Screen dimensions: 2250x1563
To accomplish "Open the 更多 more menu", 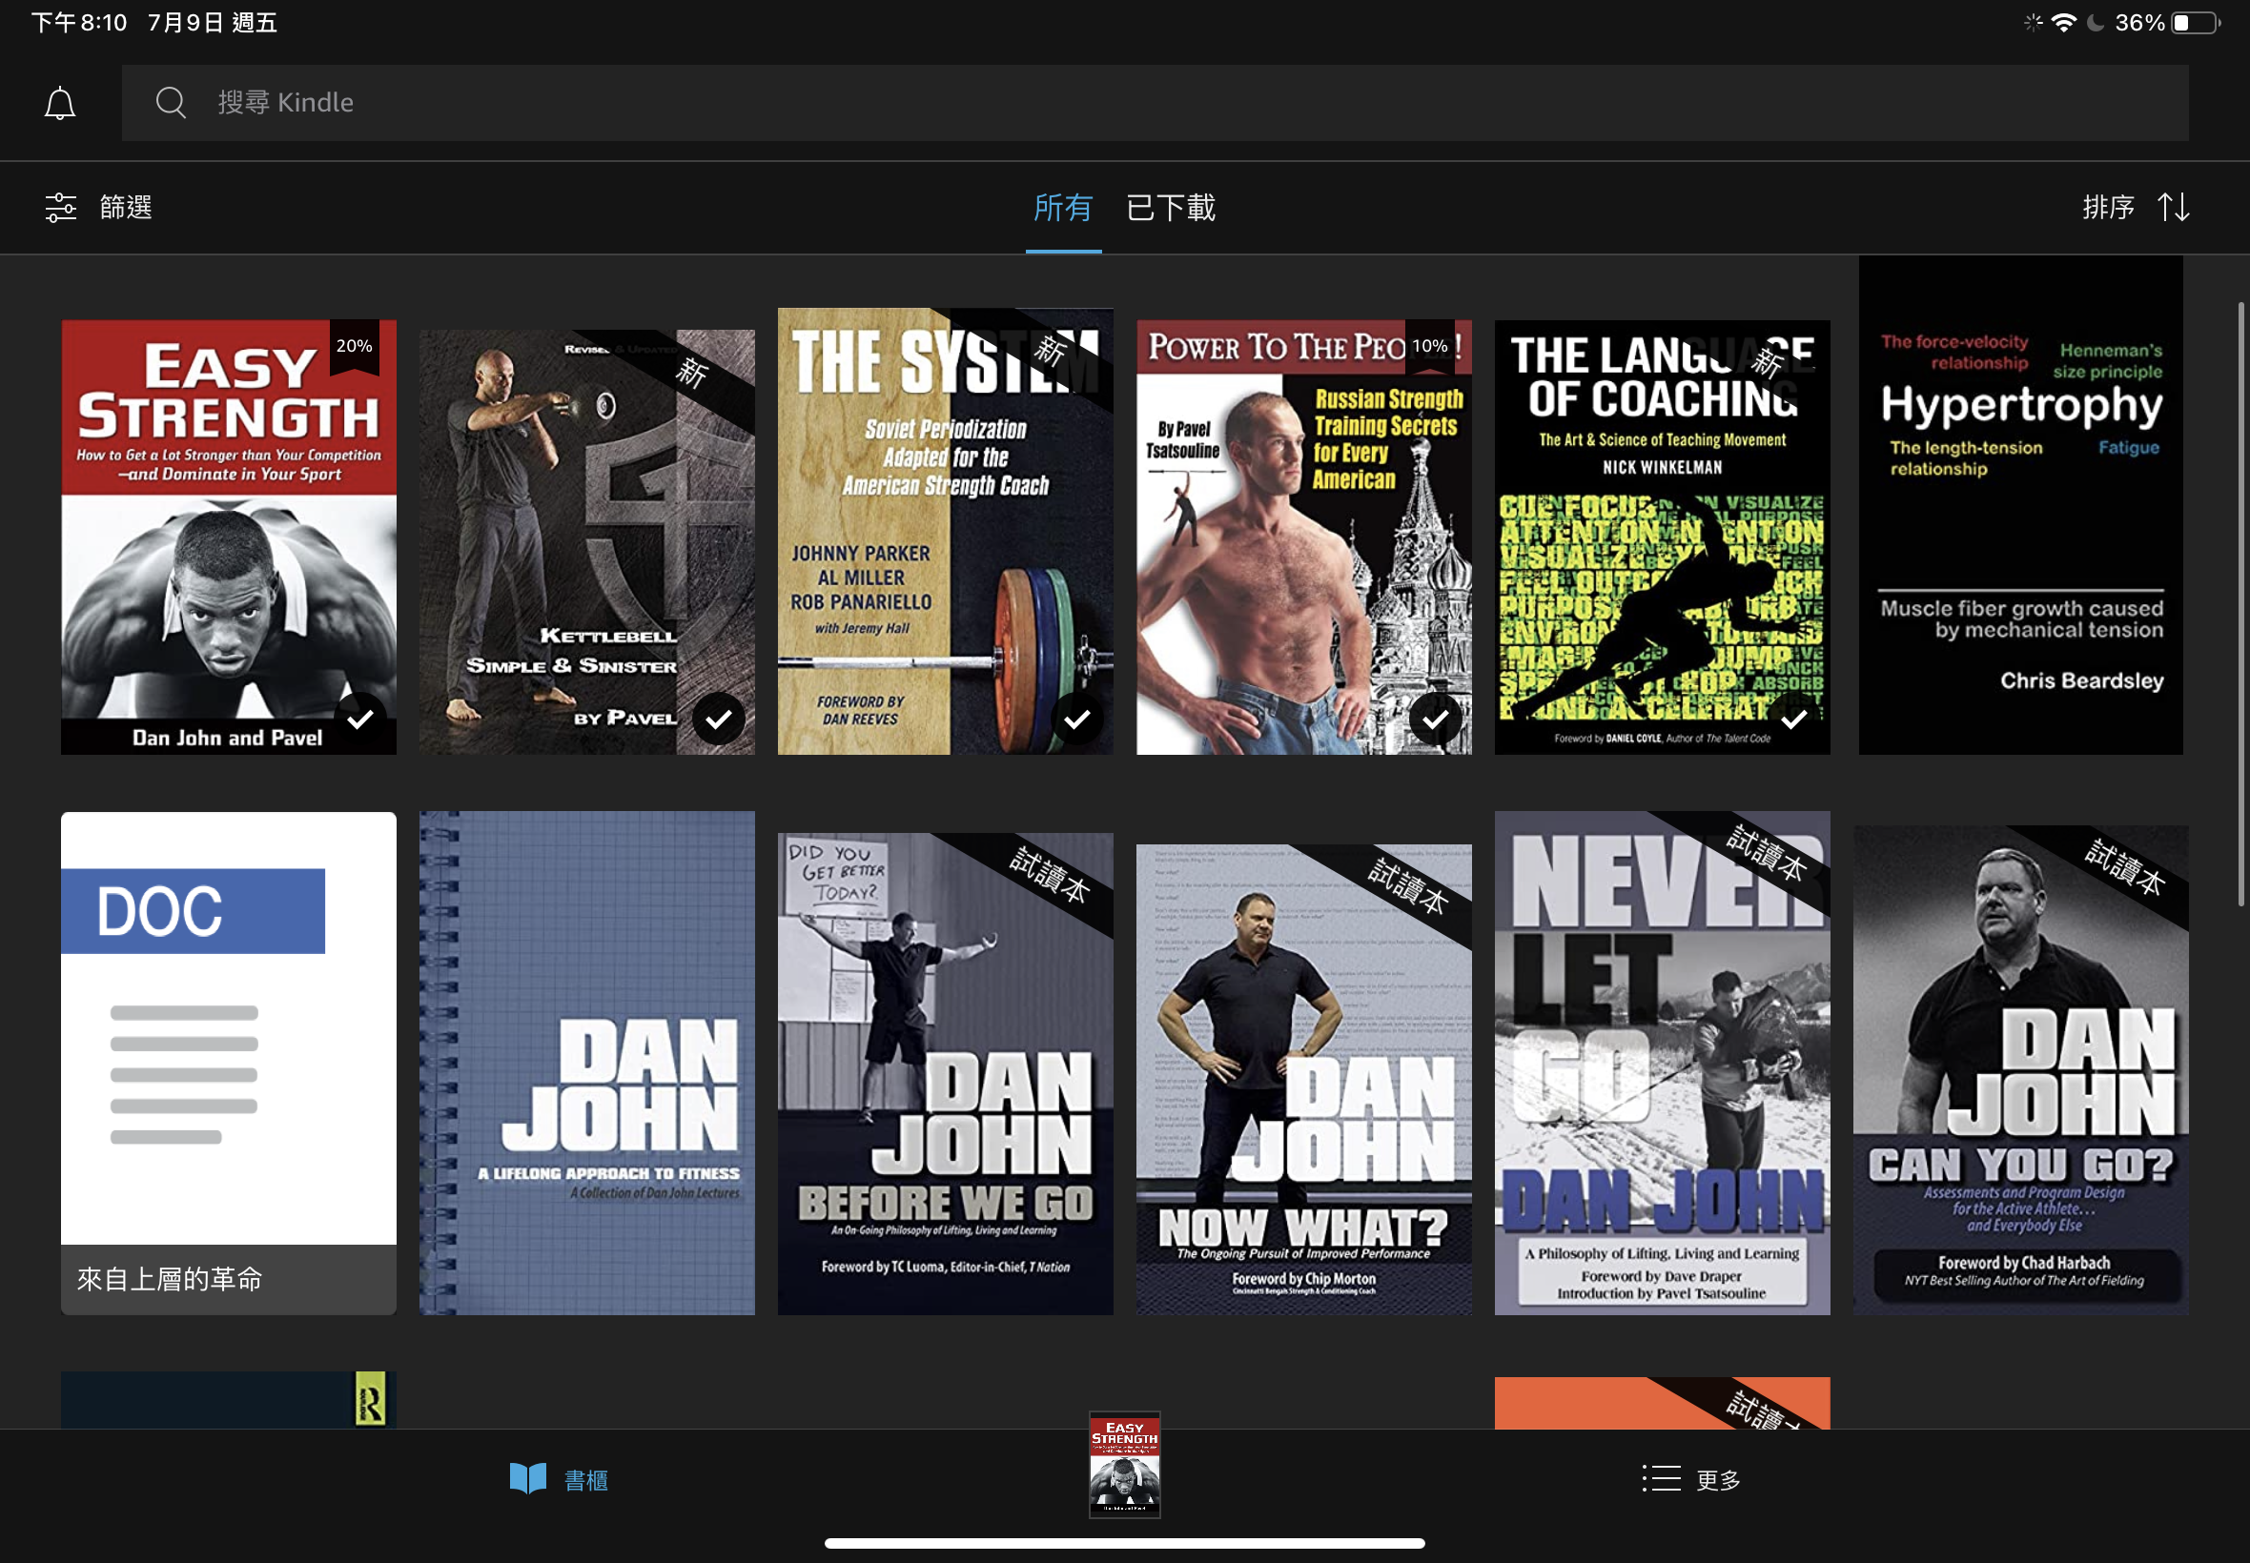I will pyautogui.click(x=1691, y=1479).
